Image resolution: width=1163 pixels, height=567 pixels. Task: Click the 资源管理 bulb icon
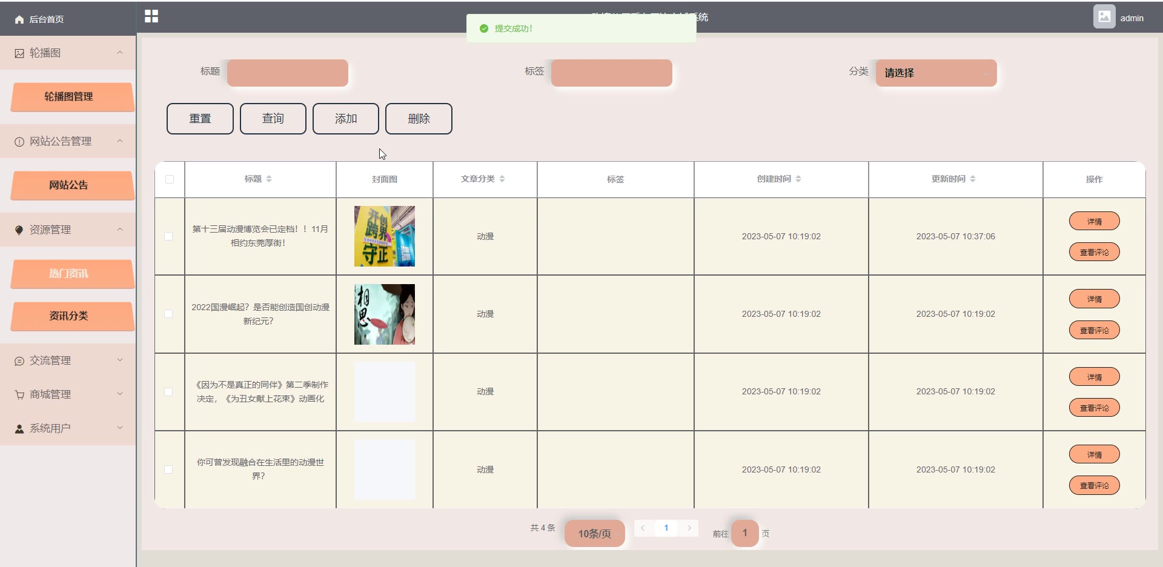coord(19,230)
